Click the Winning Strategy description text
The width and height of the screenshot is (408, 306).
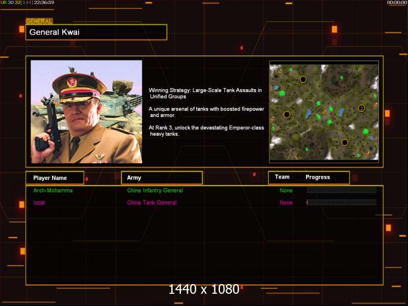tap(206, 93)
